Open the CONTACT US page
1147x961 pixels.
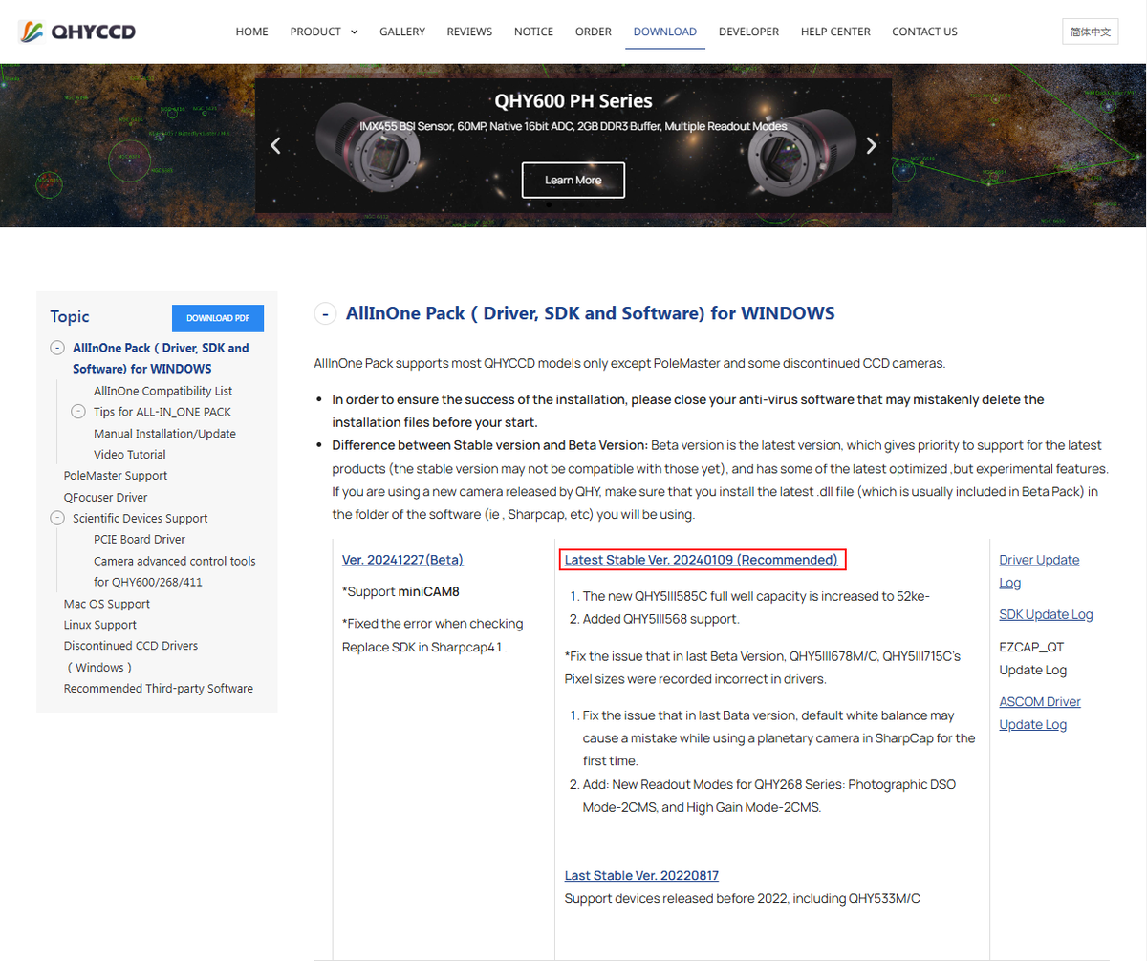[x=924, y=32]
